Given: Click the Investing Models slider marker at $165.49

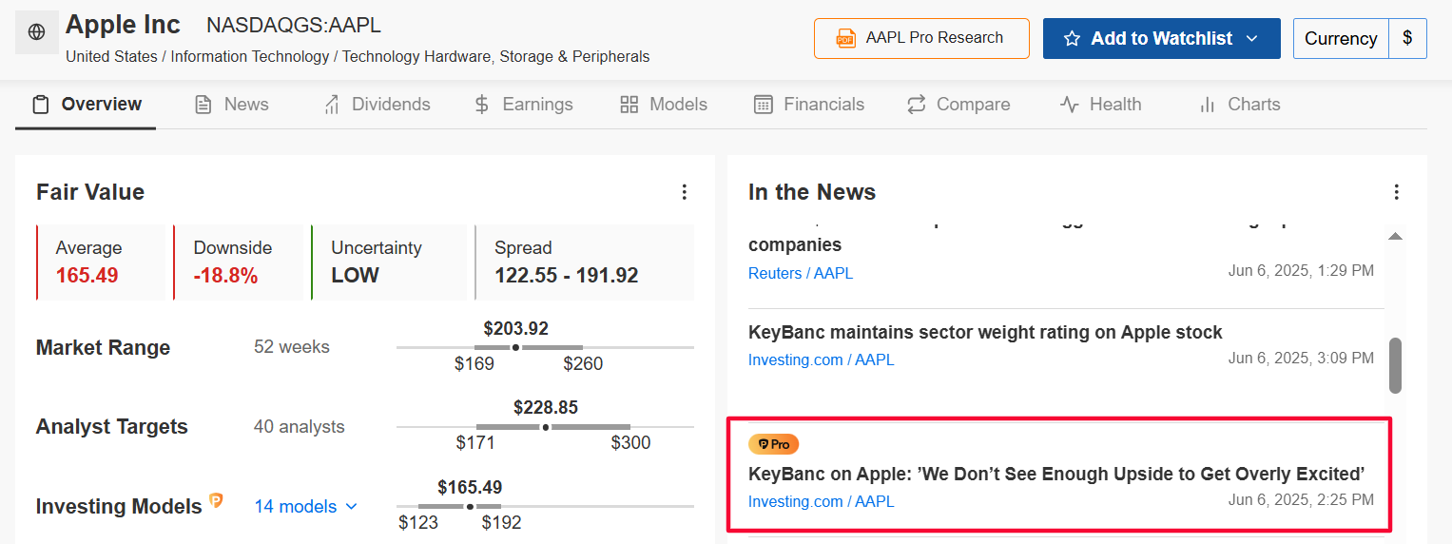Looking at the screenshot, I should (x=470, y=507).
